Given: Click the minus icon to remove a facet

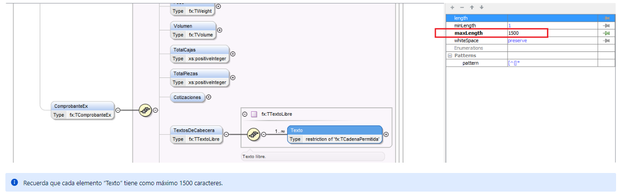Looking at the screenshot, I should 461,7.
